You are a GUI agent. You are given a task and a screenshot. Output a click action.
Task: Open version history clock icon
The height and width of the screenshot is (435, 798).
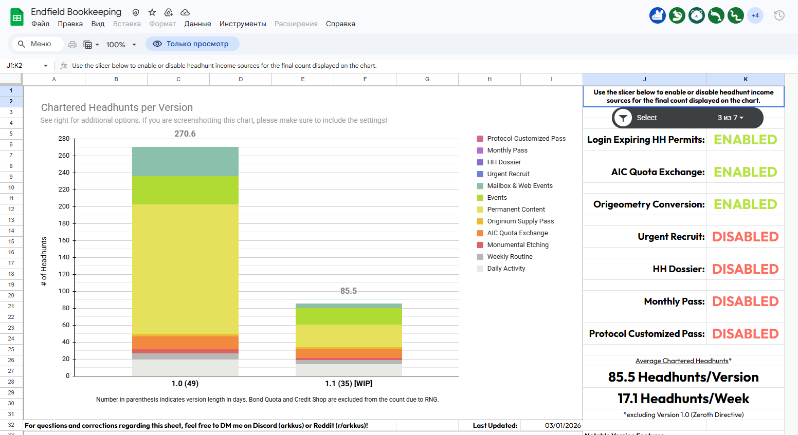click(x=779, y=15)
